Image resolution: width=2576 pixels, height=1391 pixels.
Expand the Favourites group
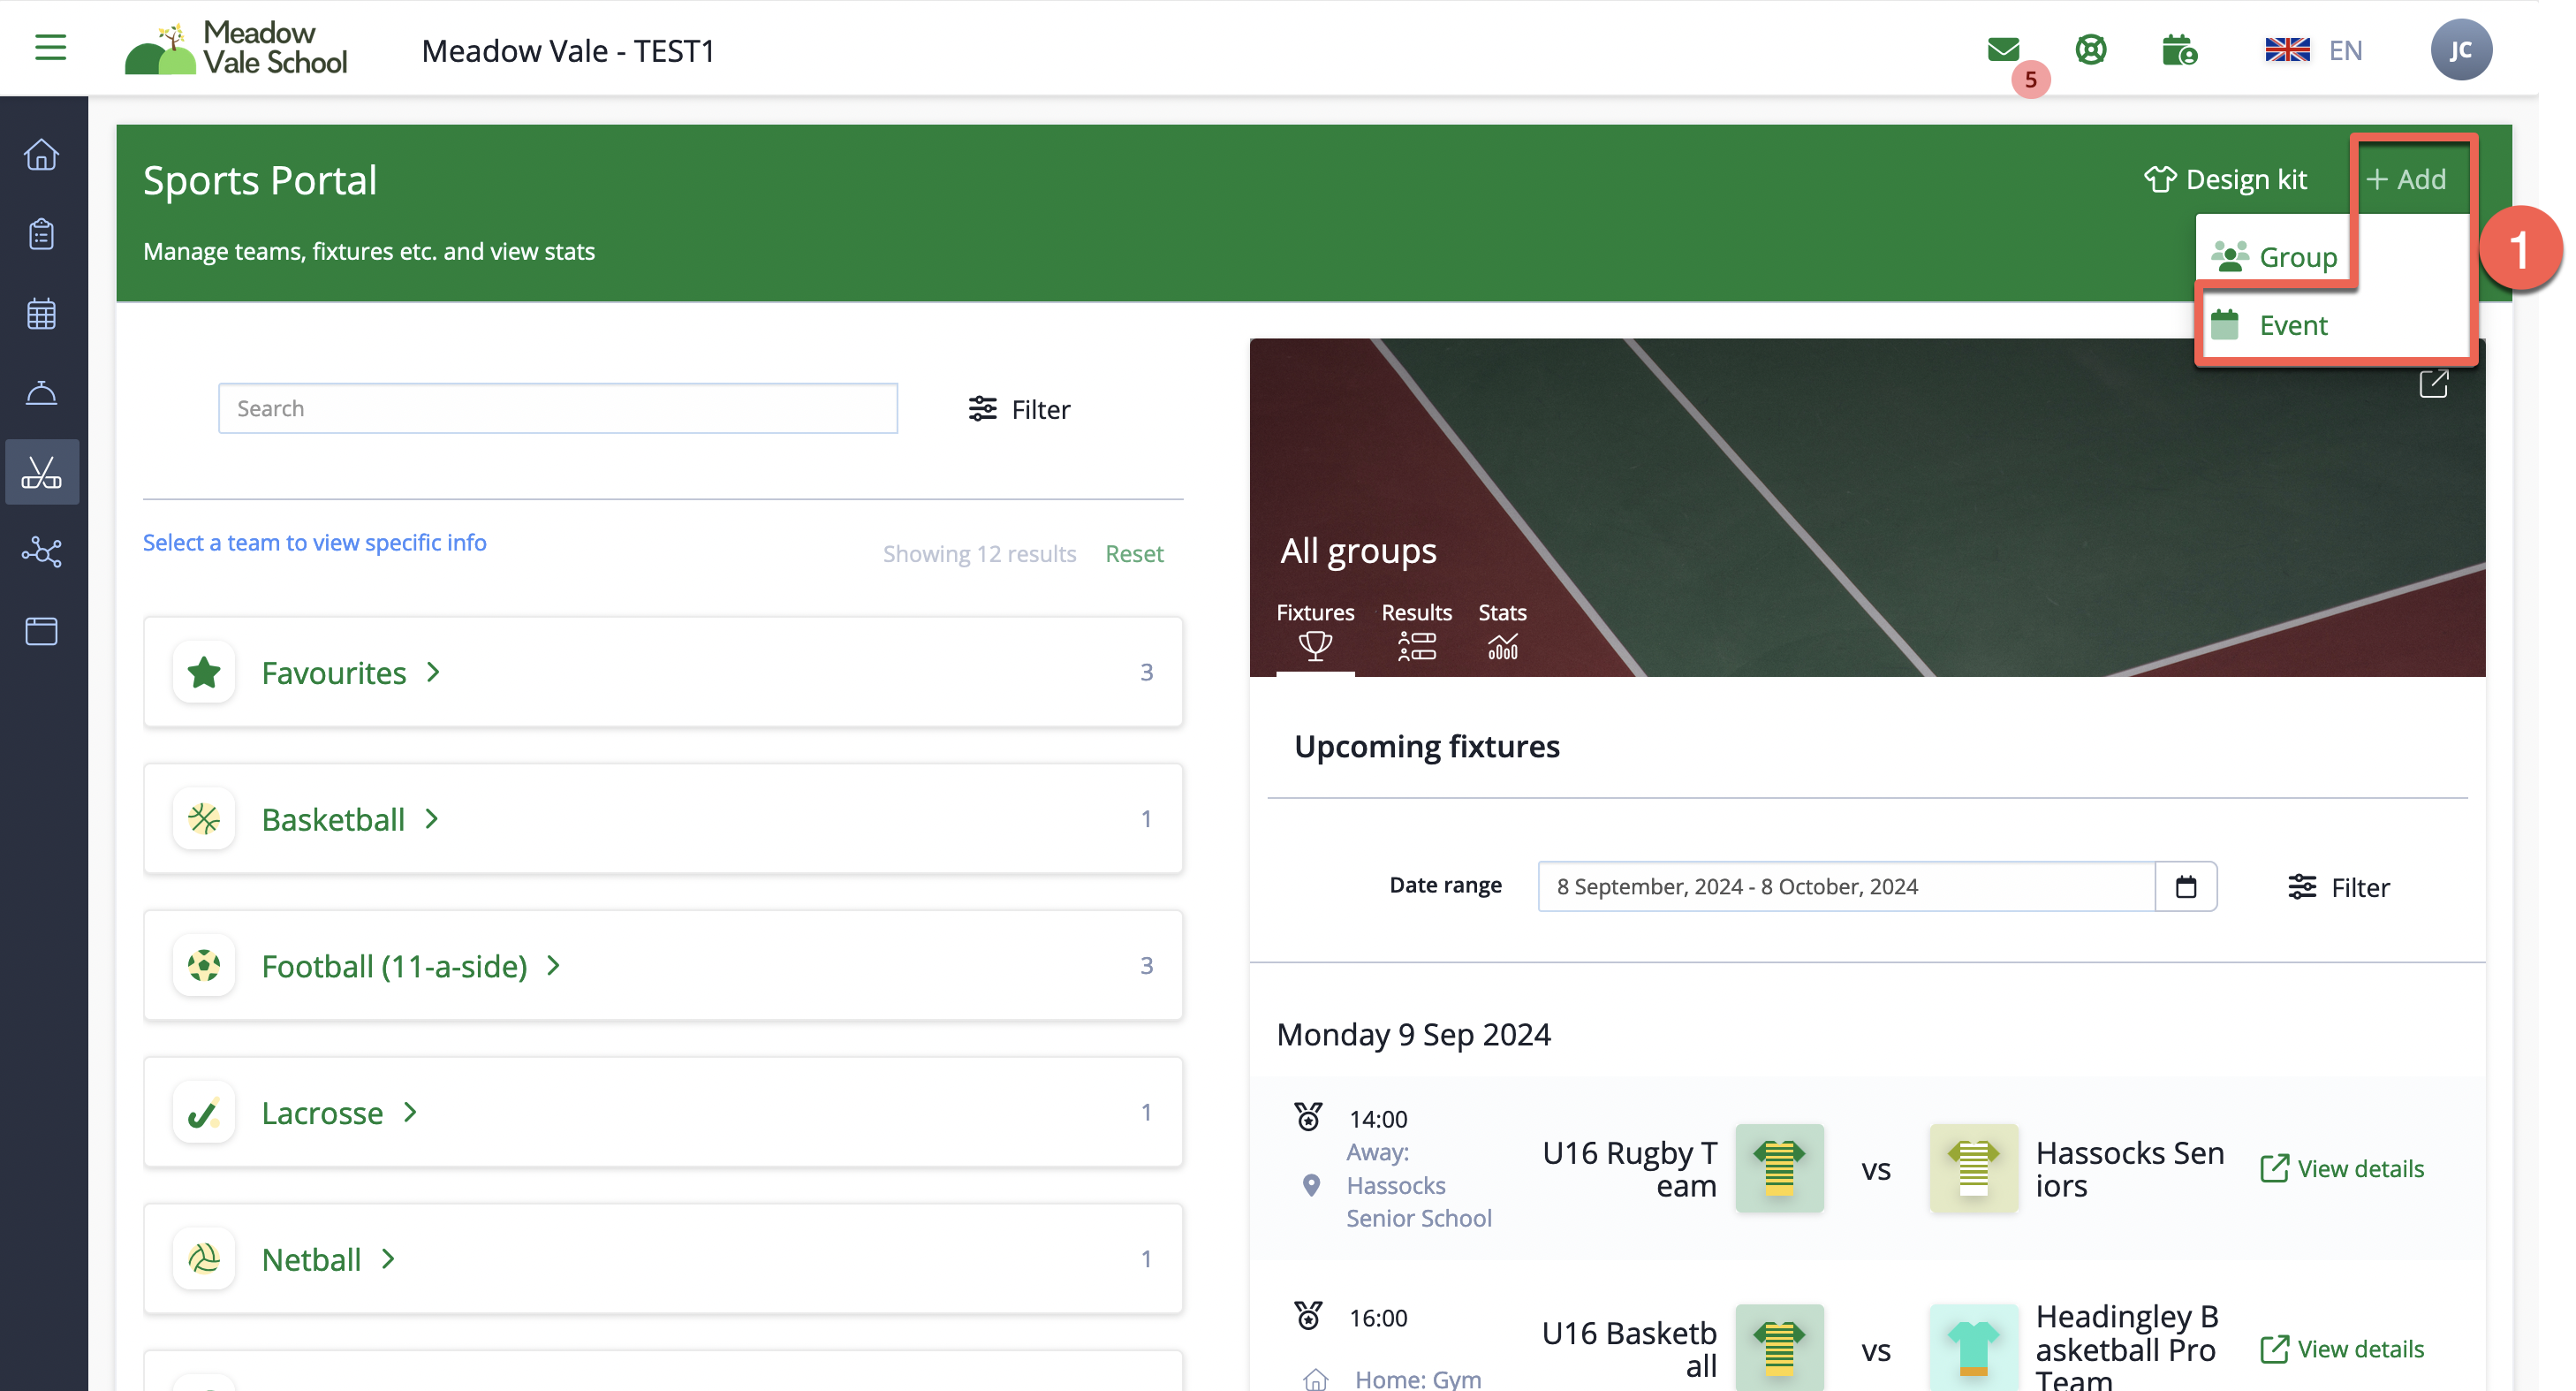coord(663,673)
